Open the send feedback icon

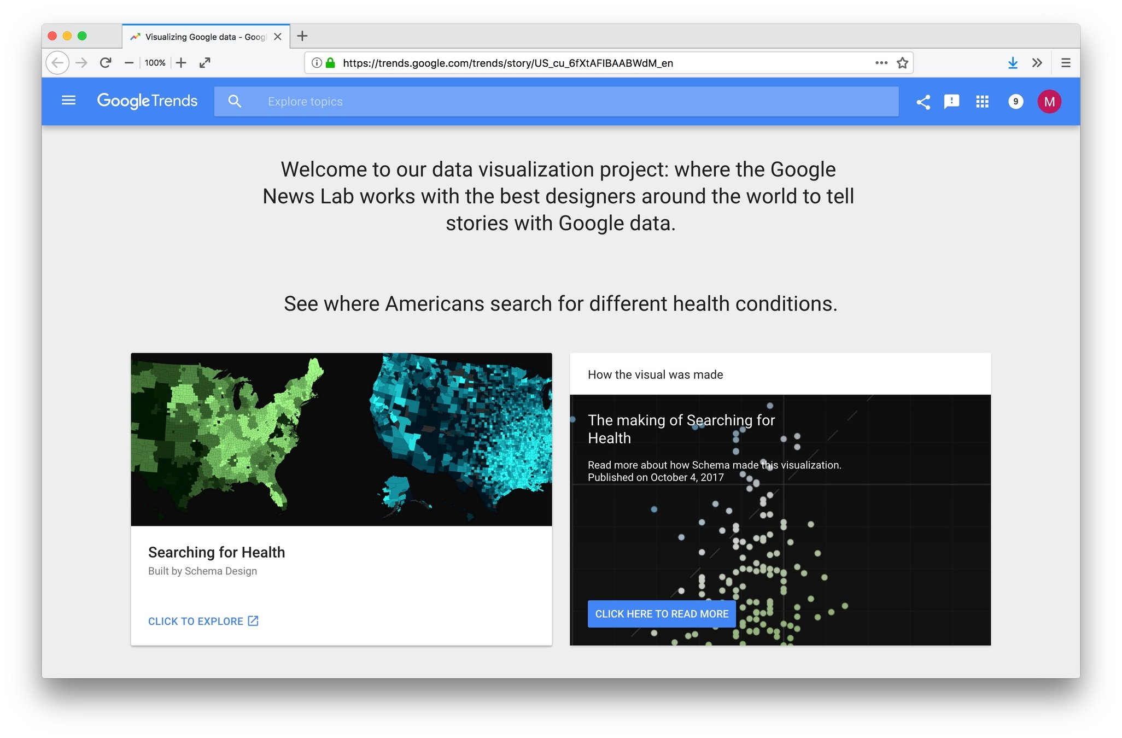951,102
